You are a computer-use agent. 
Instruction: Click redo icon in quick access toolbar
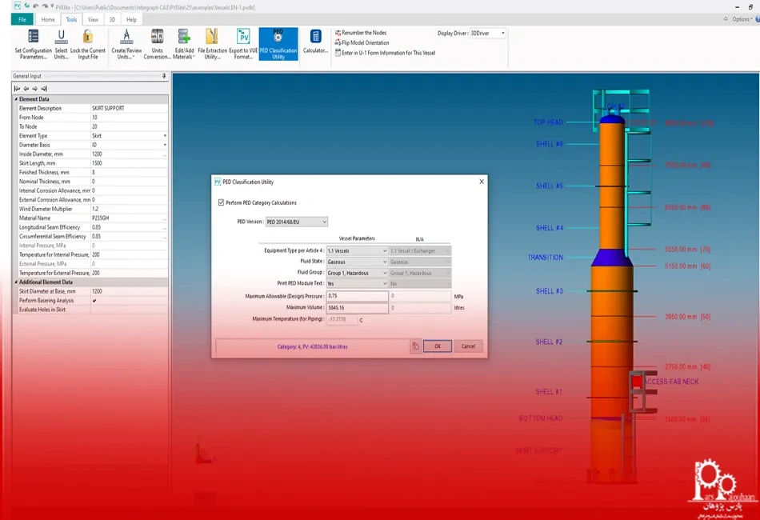click(x=45, y=6)
